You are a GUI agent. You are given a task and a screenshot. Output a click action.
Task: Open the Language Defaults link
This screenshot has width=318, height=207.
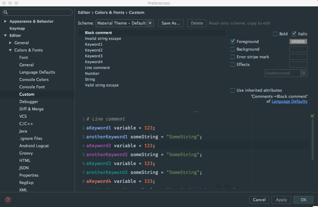(289, 102)
